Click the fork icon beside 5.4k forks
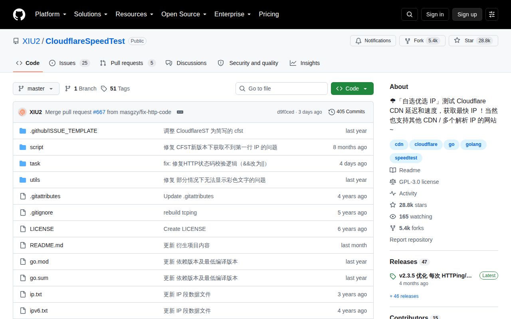This screenshot has height=319, width=511. tap(393, 228)
